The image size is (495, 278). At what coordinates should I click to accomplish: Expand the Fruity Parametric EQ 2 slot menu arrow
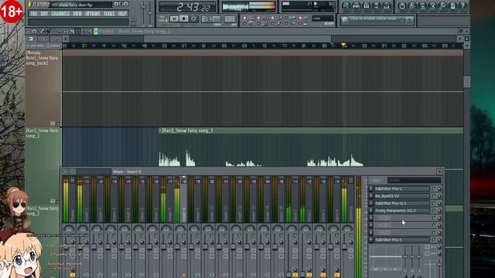(371, 211)
